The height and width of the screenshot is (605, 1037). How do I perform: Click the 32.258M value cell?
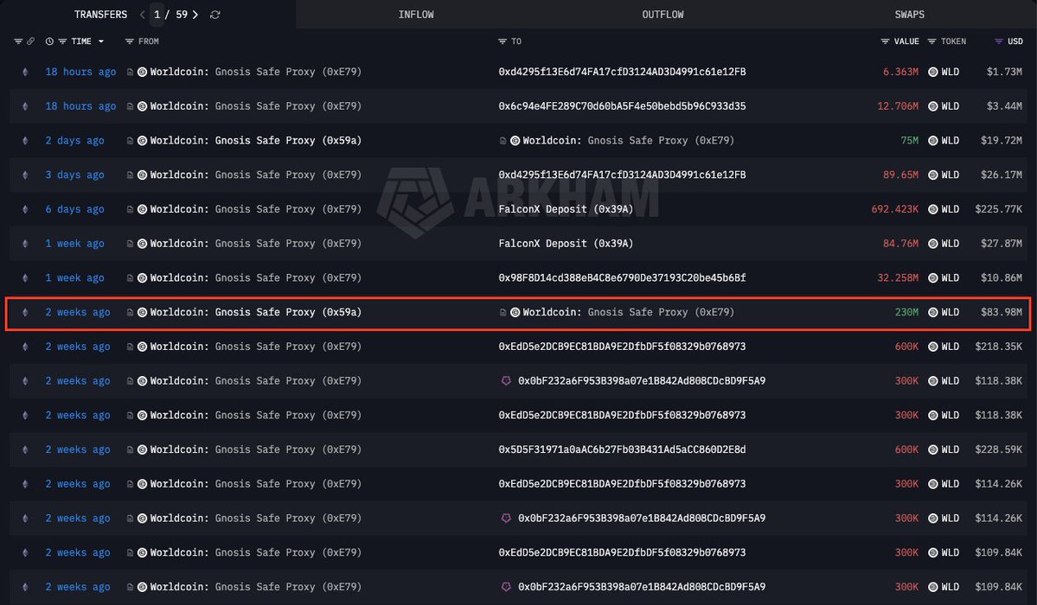coord(898,277)
